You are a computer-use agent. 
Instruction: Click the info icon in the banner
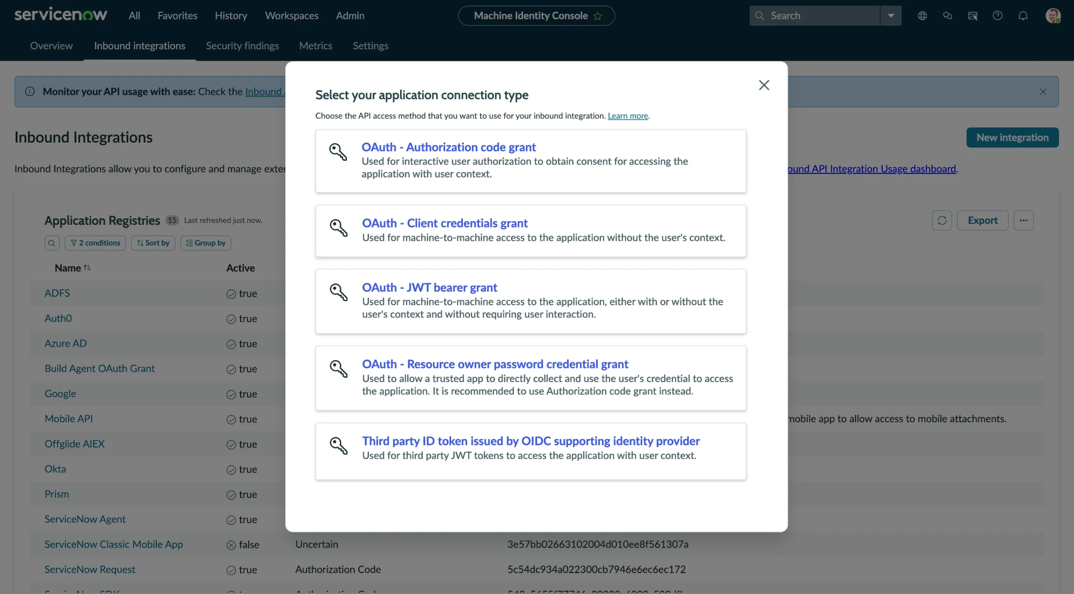coord(30,92)
